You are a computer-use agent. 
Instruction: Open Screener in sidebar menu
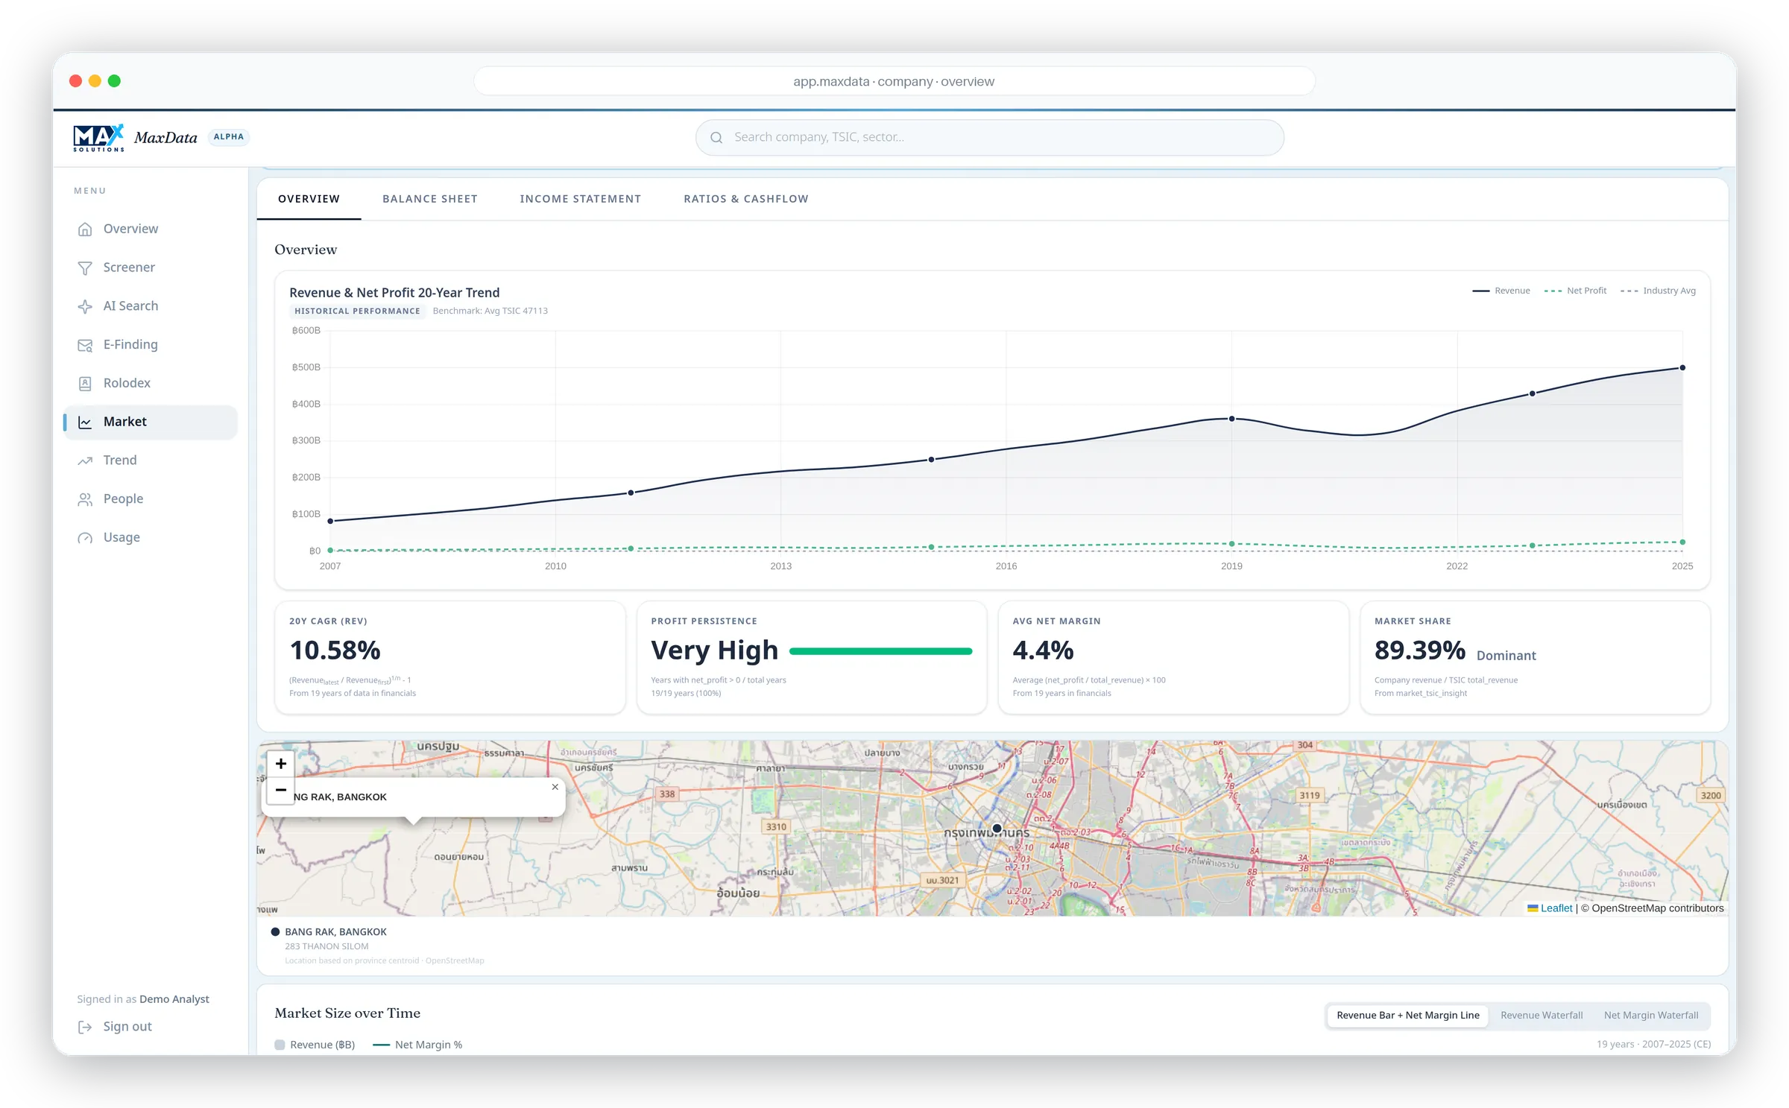tap(151, 267)
